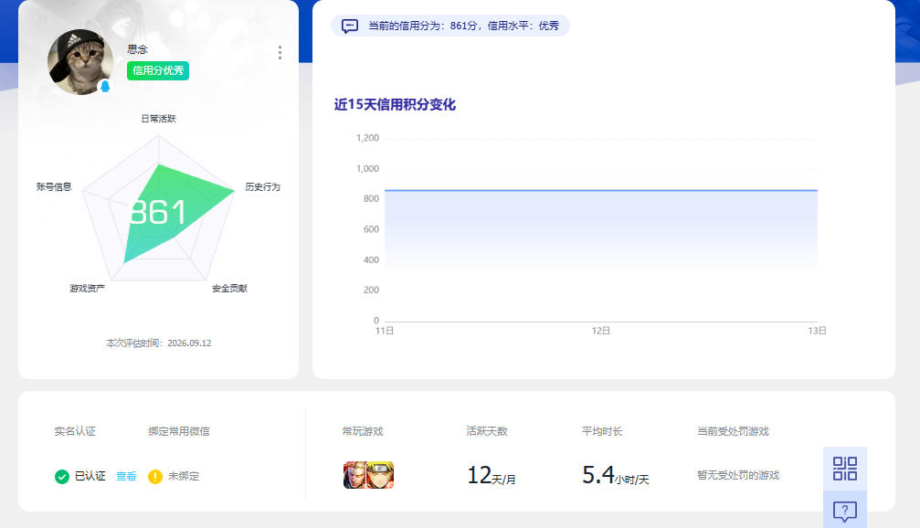Click the 本次评估时间 2026.09.12 text
This screenshot has width=920, height=528.
click(158, 343)
